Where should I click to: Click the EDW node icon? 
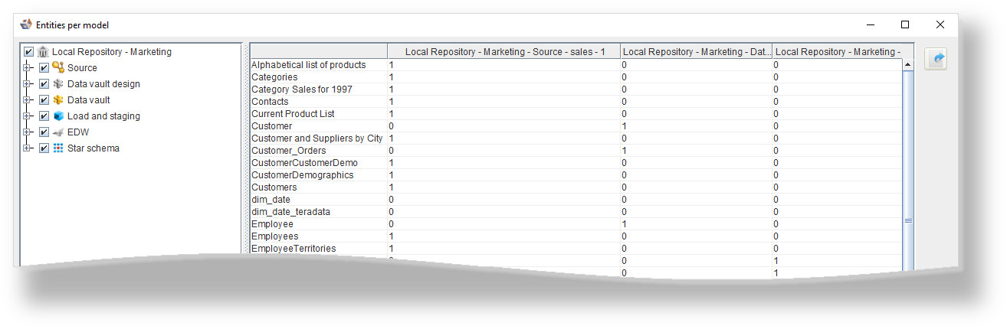click(58, 132)
